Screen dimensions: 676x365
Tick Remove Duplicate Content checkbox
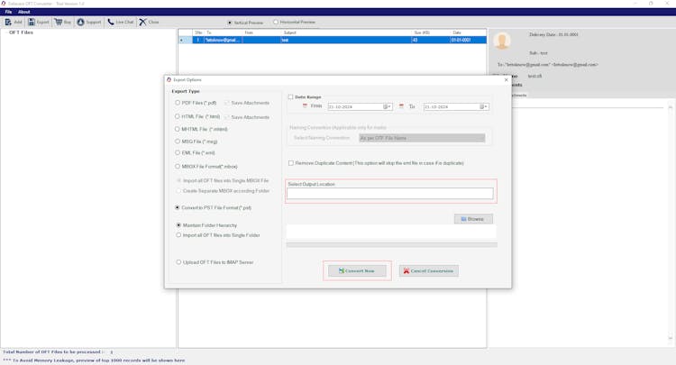(291, 163)
